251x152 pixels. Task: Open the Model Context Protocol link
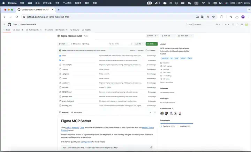point(148,128)
